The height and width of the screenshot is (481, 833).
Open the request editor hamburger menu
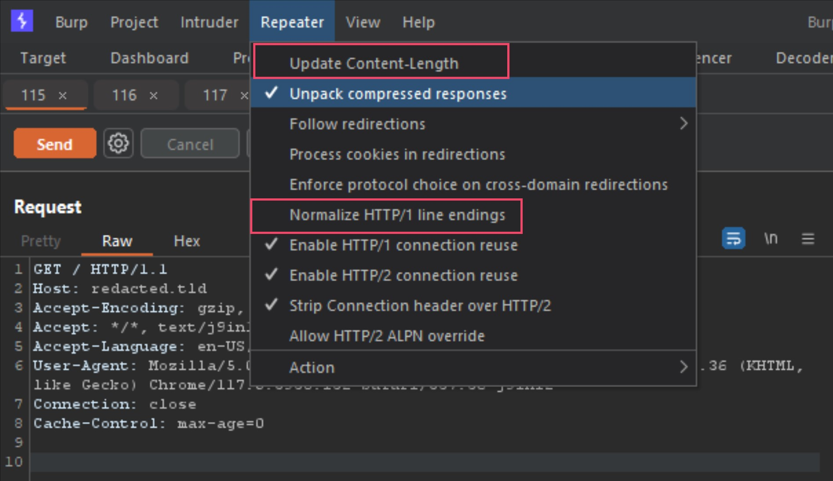[x=808, y=239]
